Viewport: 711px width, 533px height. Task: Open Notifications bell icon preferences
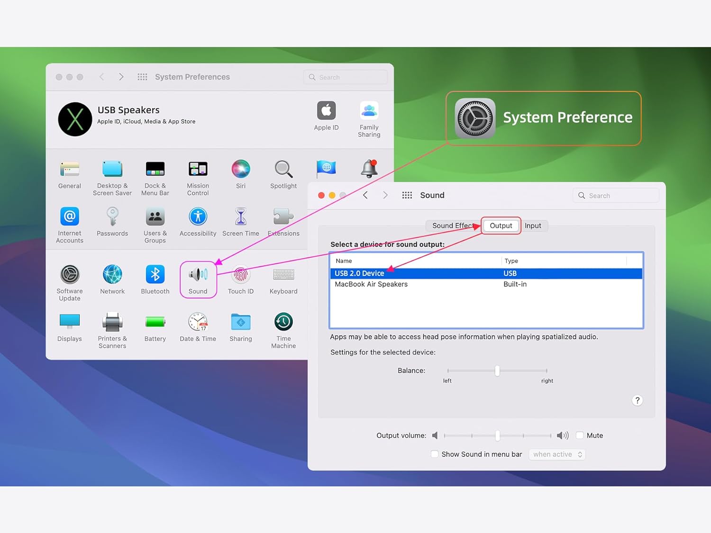369,169
